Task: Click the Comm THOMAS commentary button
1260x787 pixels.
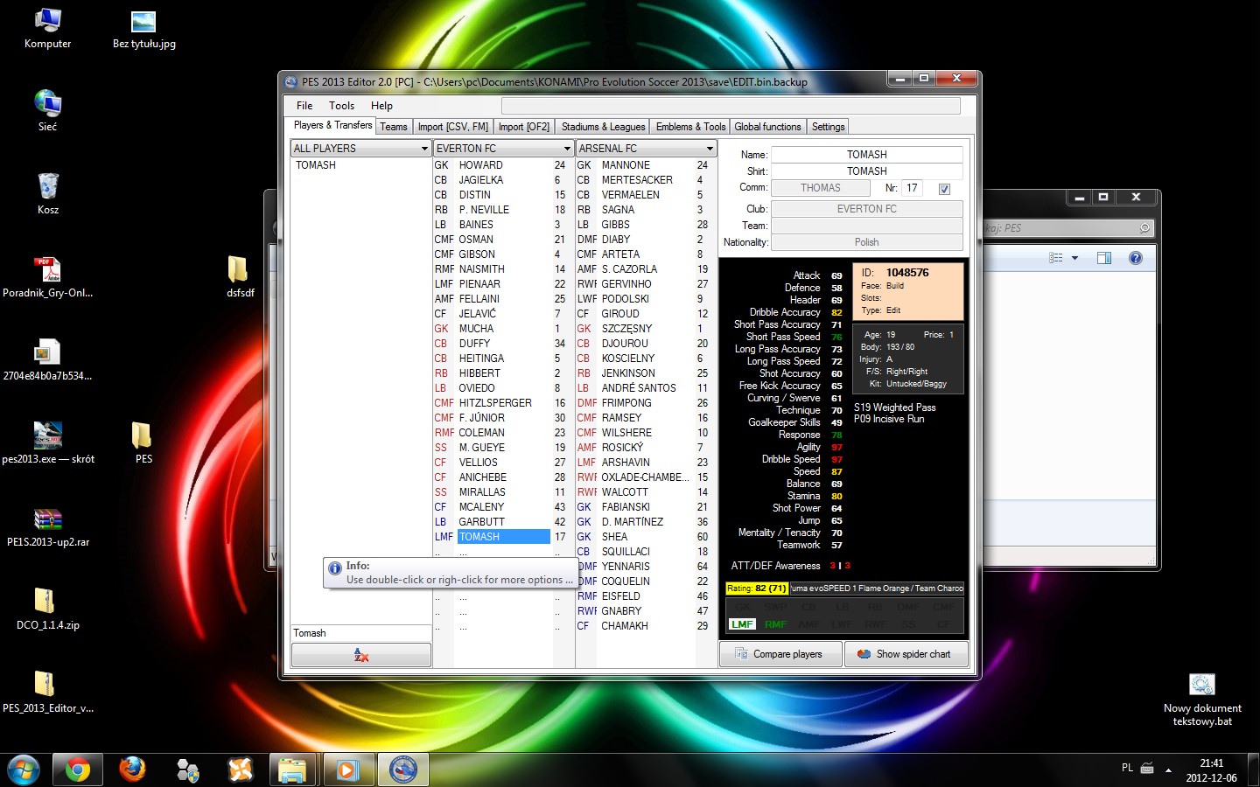Action: (x=820, y=188)
